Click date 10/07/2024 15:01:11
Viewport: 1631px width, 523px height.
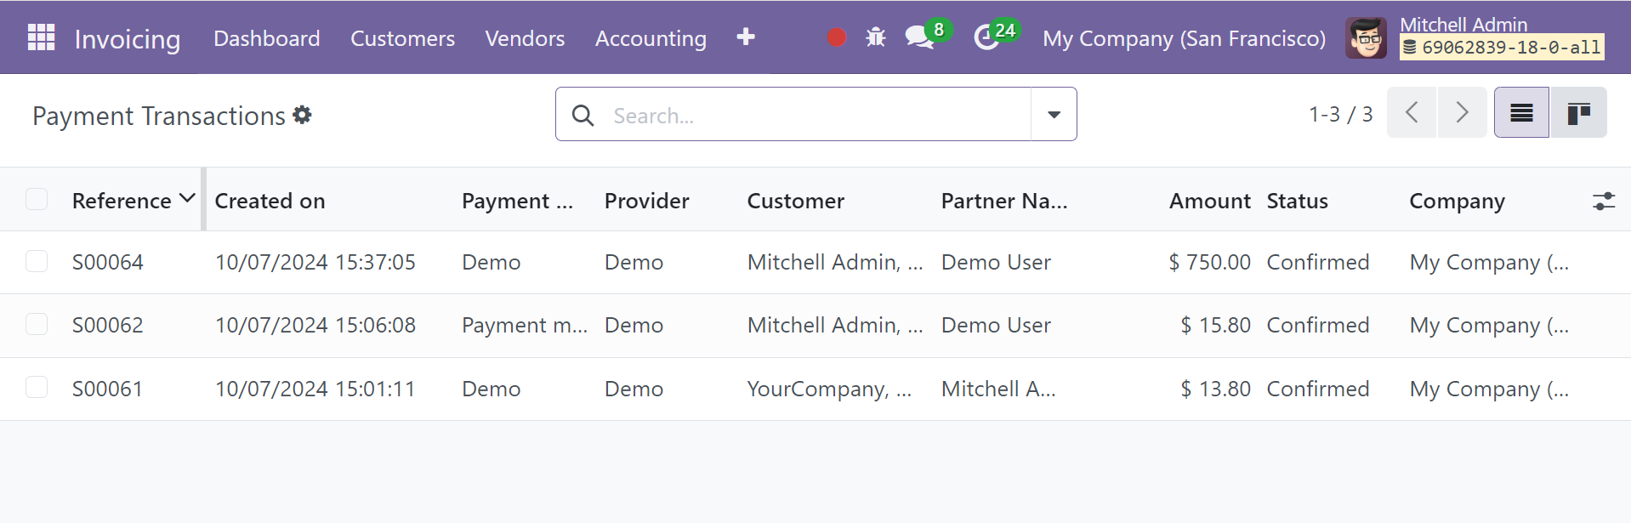click(x=315, y=389)
